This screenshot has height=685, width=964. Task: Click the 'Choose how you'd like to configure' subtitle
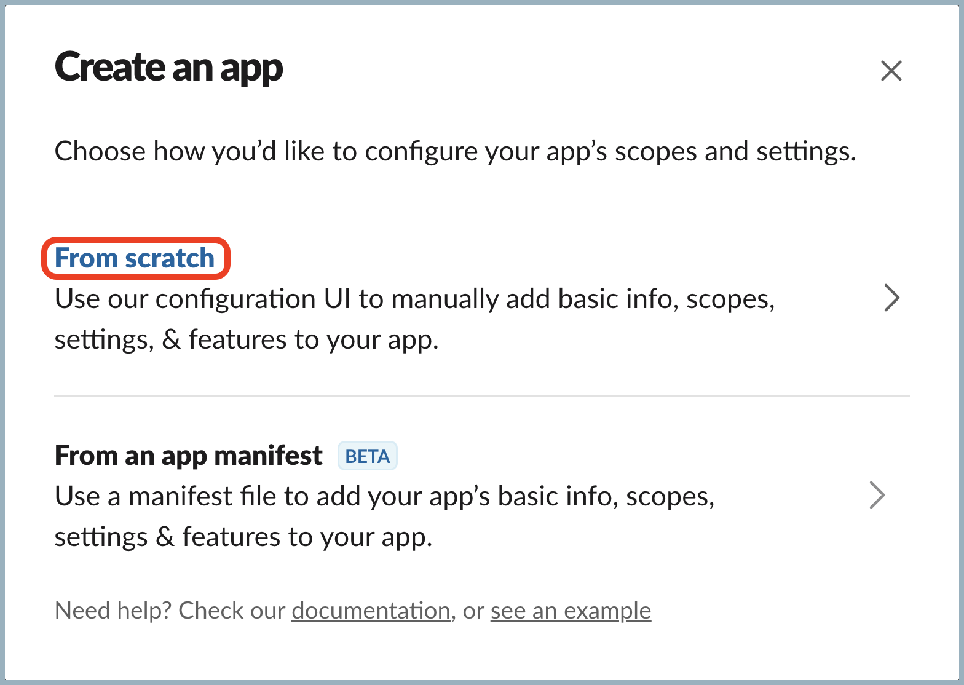pyautogui.click(x=455, y=151)
